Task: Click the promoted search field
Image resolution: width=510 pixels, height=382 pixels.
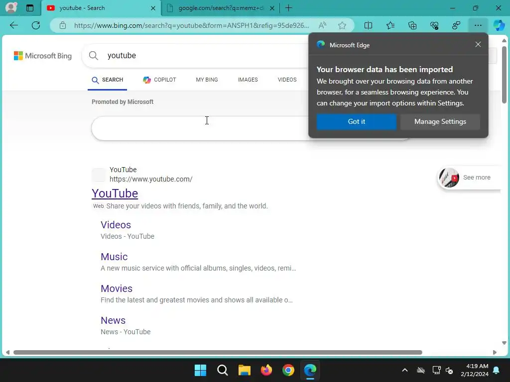Action: click(x=200, y=128)
